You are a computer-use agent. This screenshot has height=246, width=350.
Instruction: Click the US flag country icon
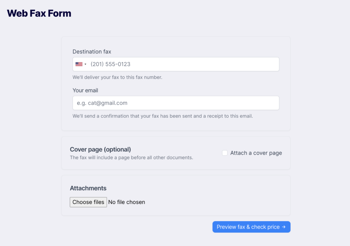(79, 64)
